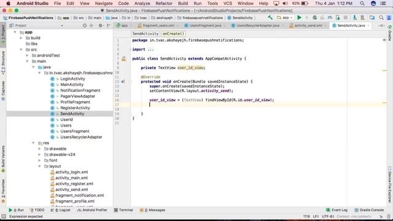Open the 6: Logcat tool window
Viewport: 393px width, 221px height.
pyautogui.click(x=60, y=210)
